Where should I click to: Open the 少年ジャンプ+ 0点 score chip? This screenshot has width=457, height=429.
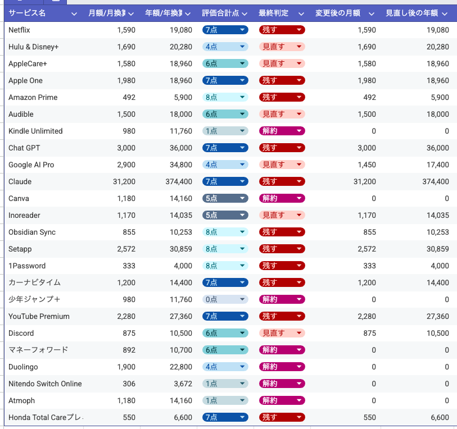click(x=225, y=299)
